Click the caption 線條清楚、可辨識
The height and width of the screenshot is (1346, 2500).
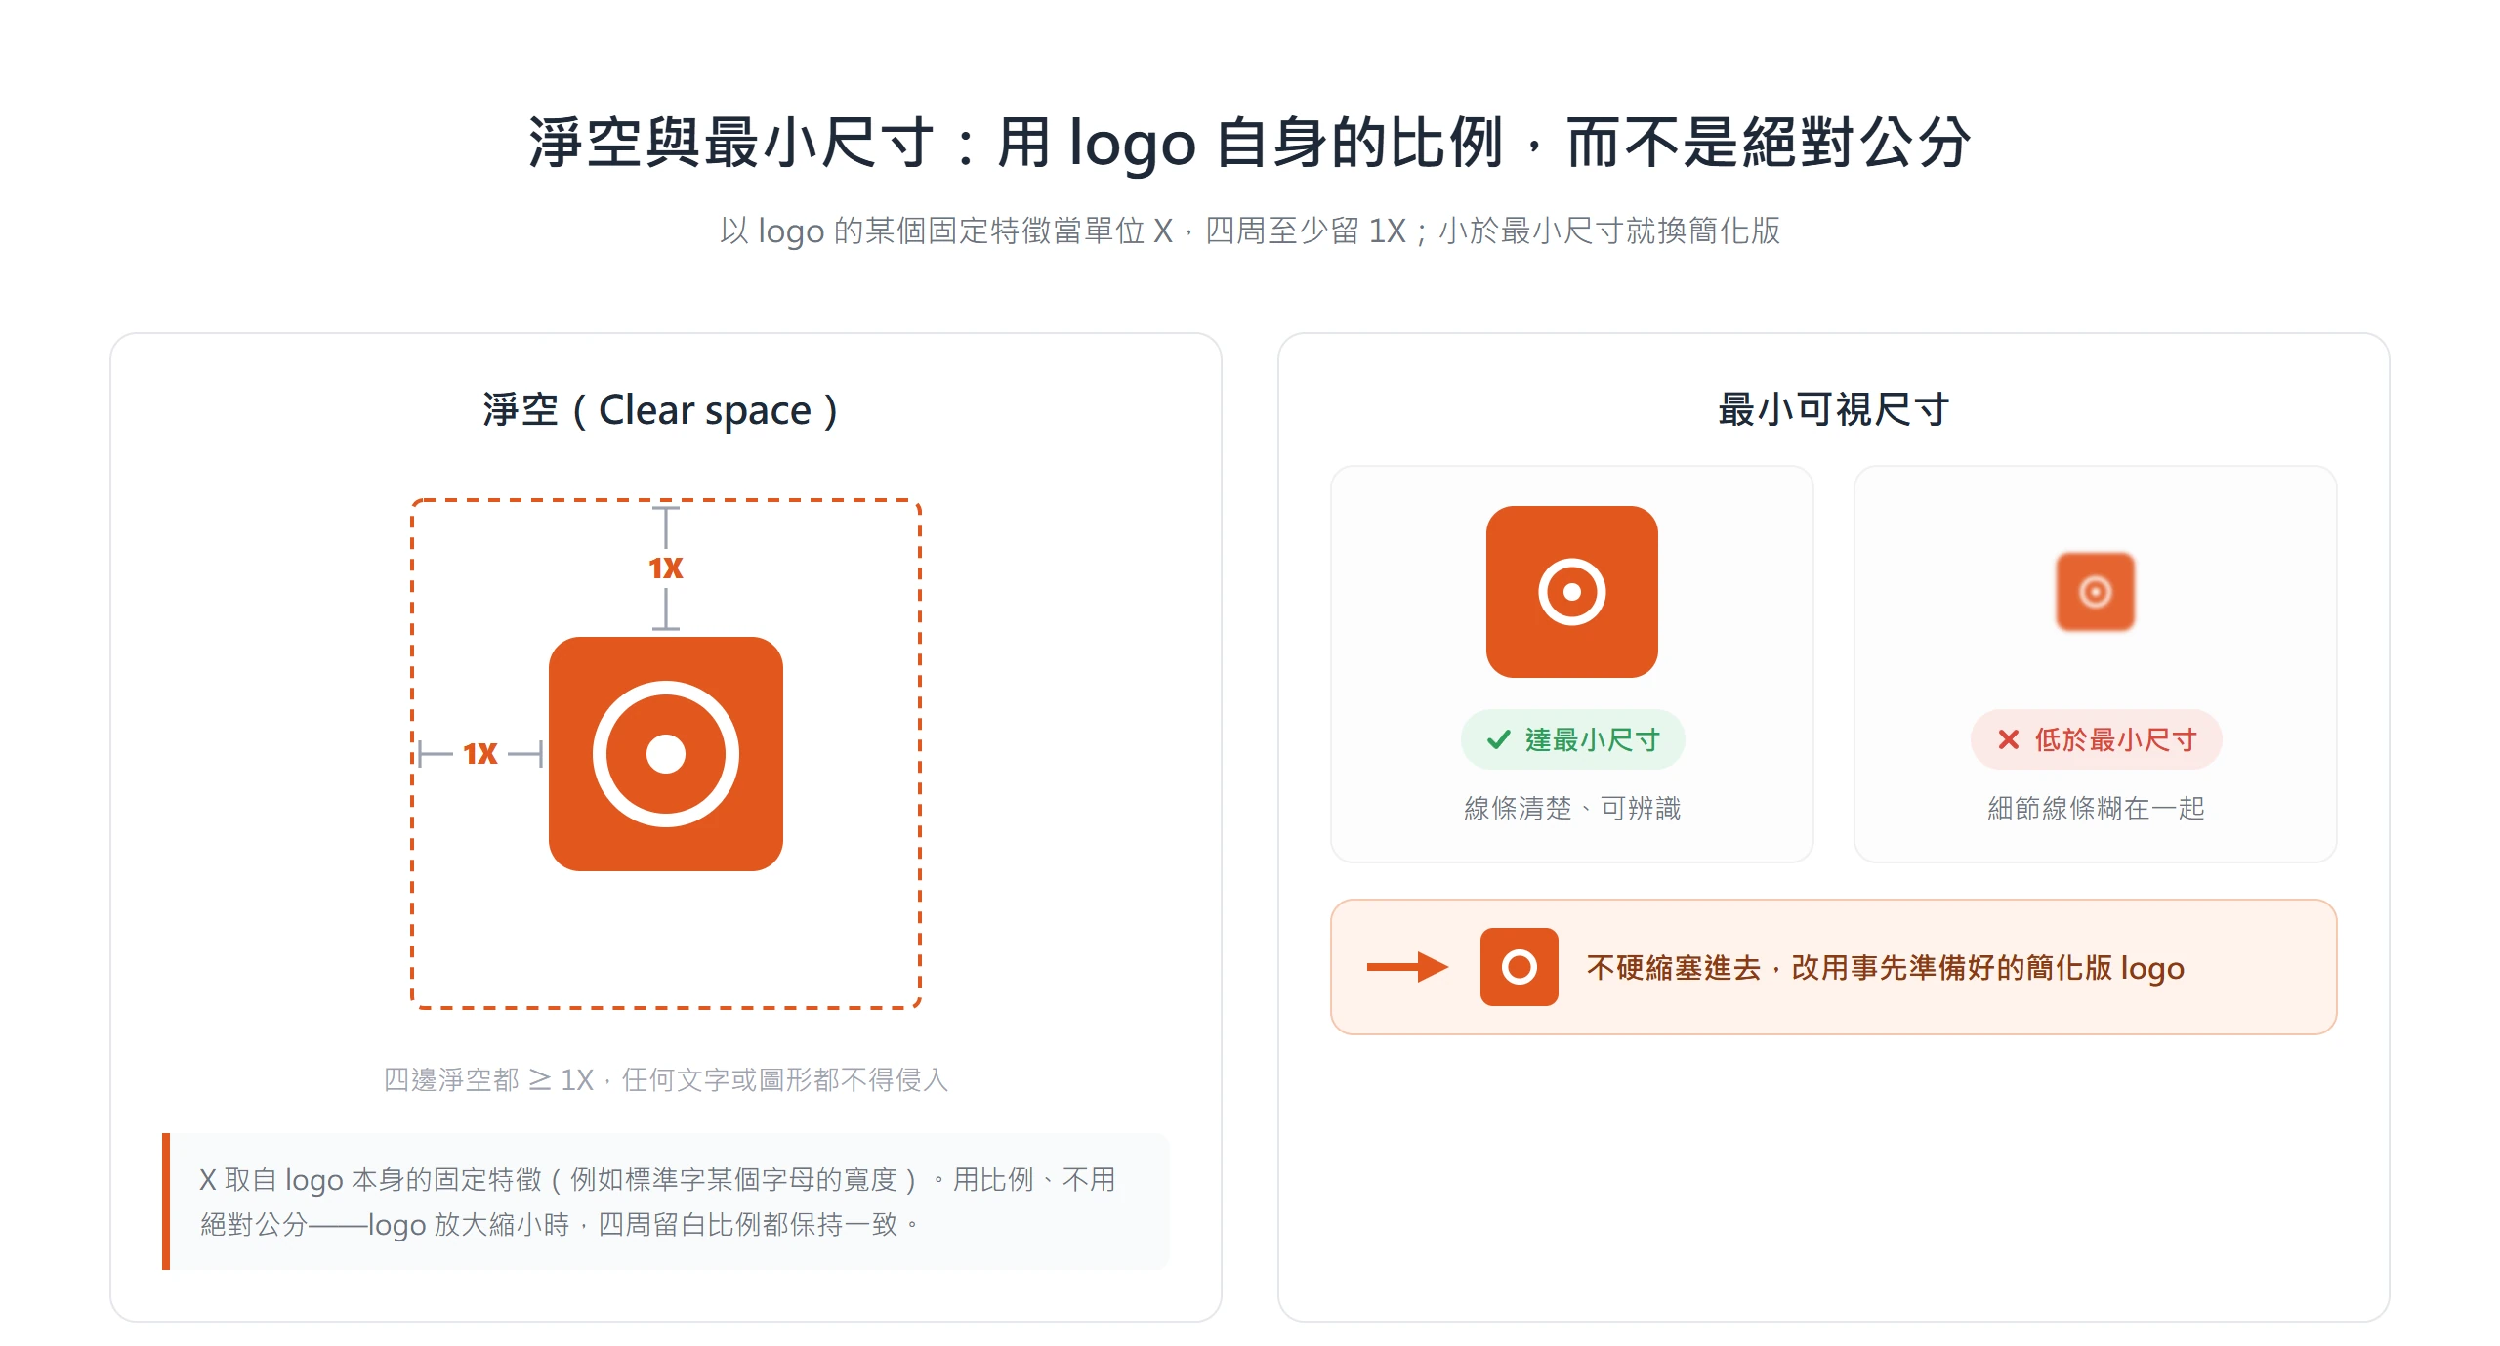tap(1572, 808)
